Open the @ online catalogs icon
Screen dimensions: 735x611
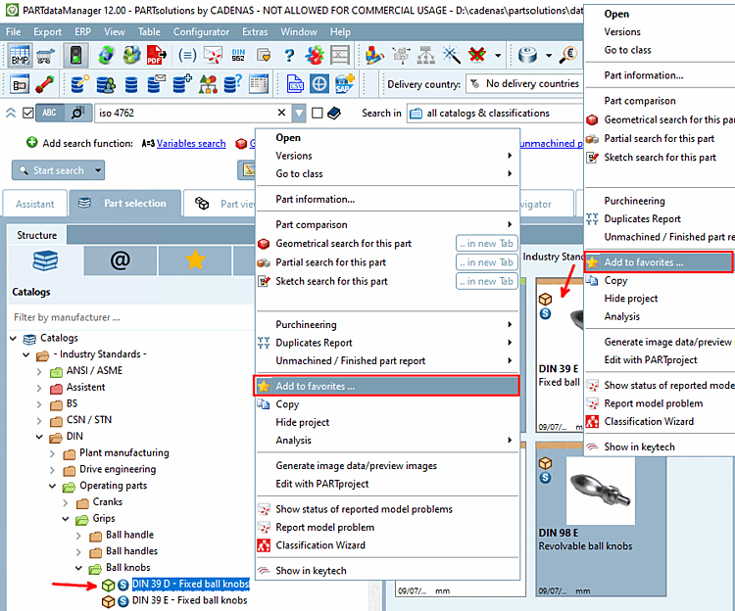coord(120,260)
